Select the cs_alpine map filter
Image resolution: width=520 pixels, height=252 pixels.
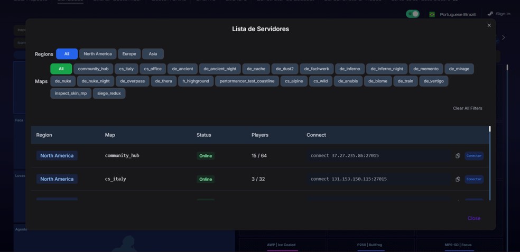point(294,81)
